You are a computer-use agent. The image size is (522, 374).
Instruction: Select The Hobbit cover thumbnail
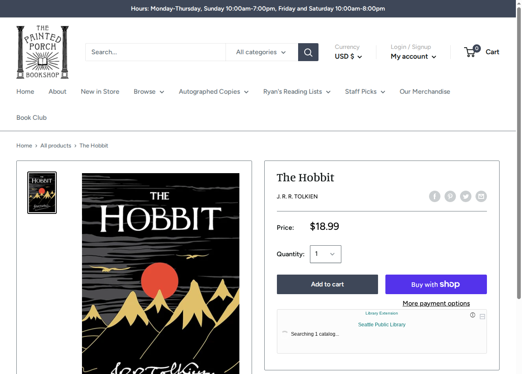tap(42, 193)
